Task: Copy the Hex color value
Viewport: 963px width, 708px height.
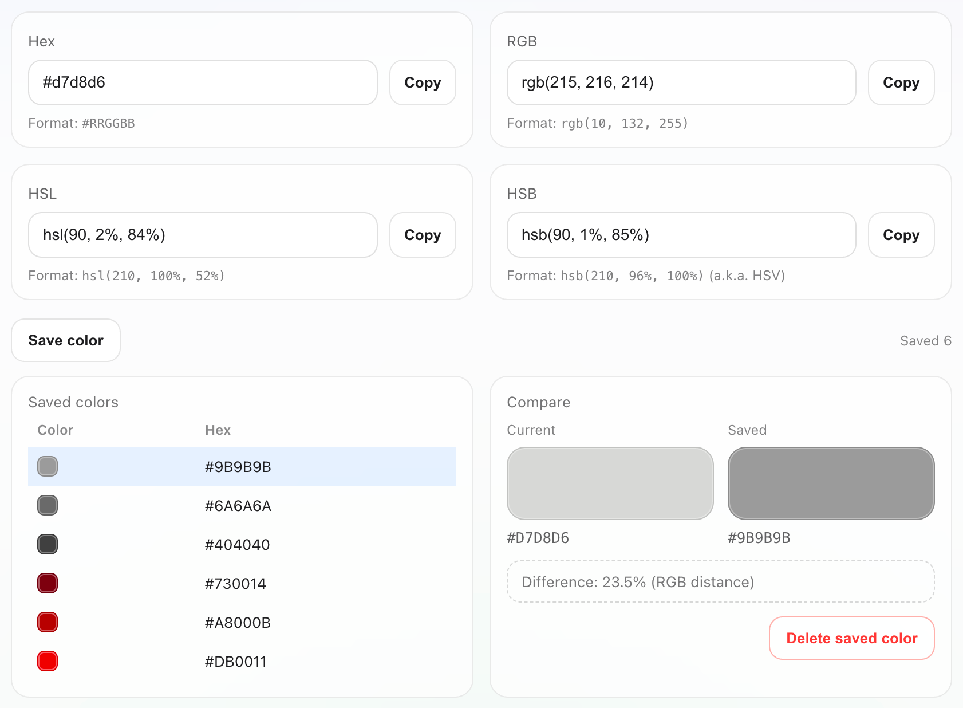Action: coord(423,82)
